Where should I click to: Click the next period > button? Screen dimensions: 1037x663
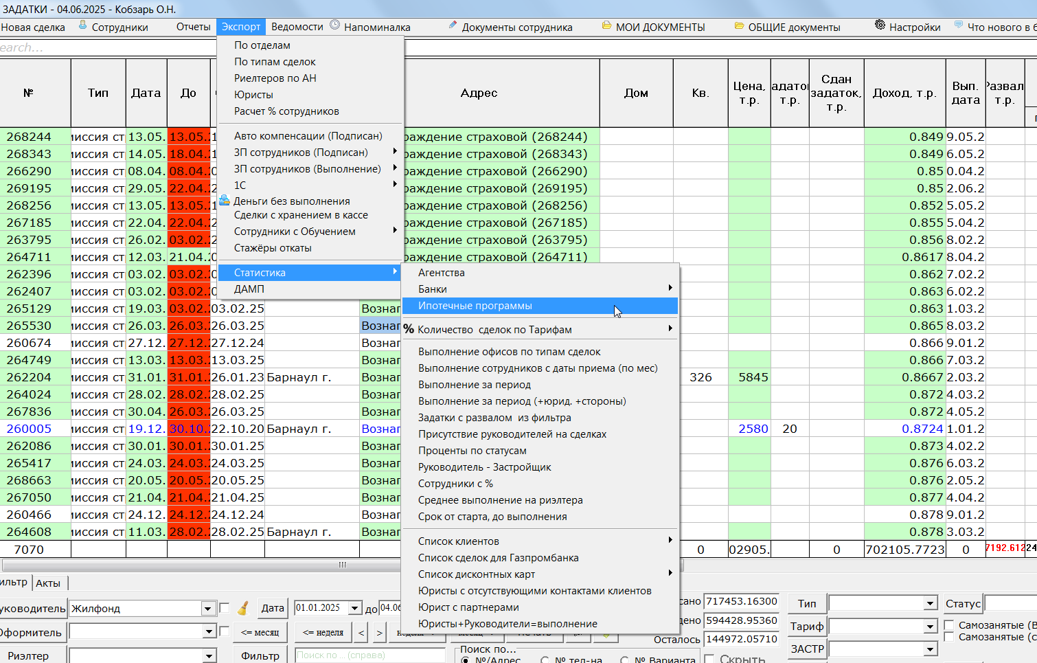[x=379, y=632]
